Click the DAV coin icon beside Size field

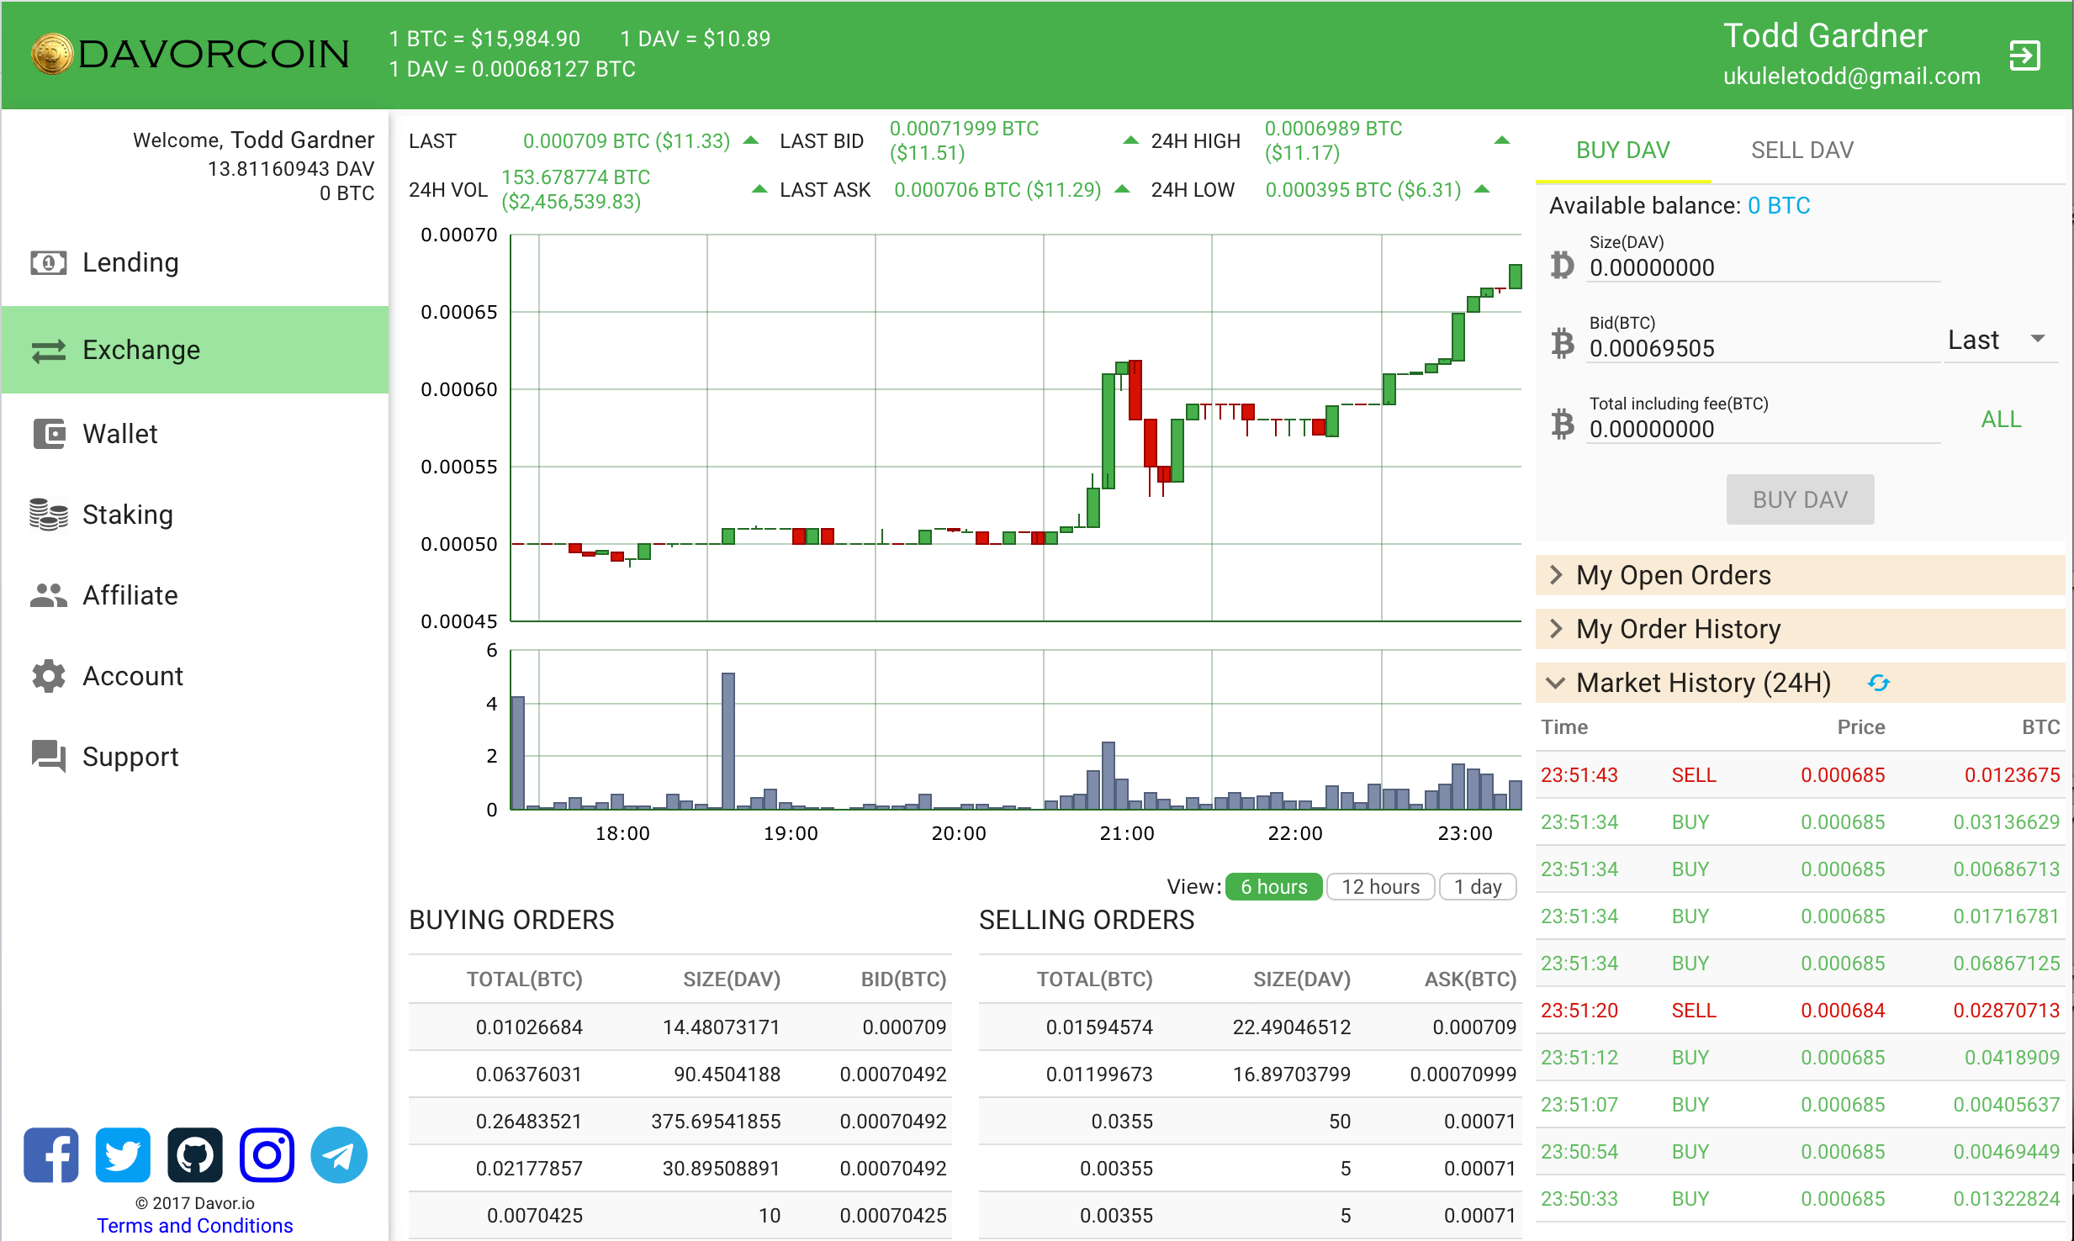1563,264
